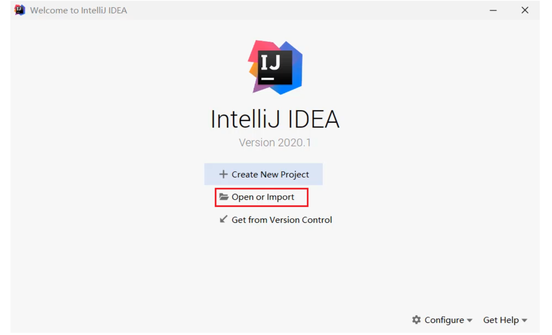The image size is (552, 335).
Task: Click the Configure label text
Action: click(x=444, y=320)
